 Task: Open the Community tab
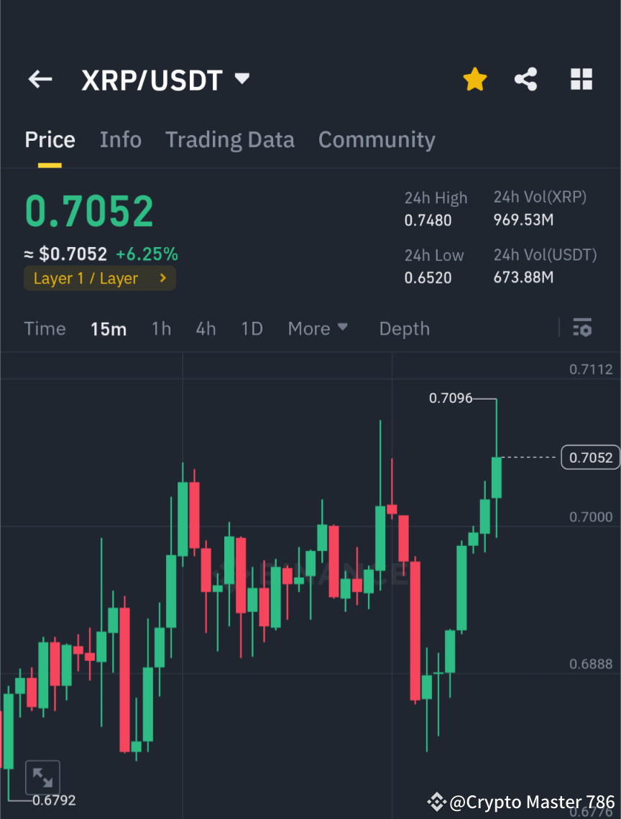point(377,139)
